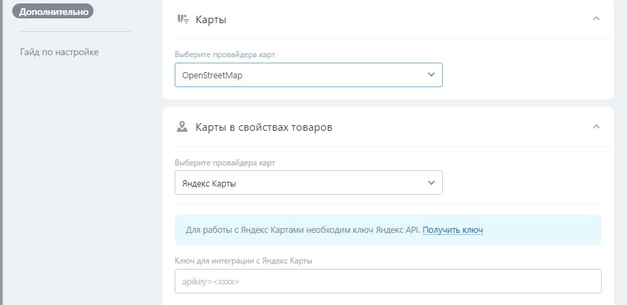
Task: Focus the apikey Яндекс Карты key field
Action: (388, 281)
